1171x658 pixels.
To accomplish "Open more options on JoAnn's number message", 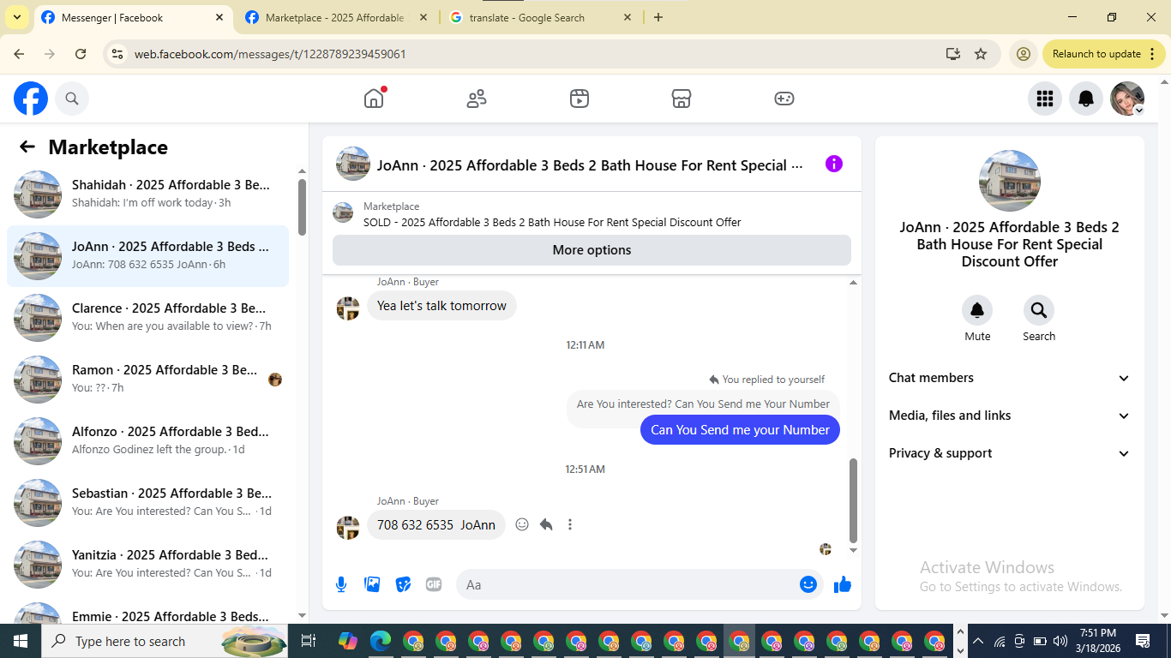I will click(x=570, y=524).
